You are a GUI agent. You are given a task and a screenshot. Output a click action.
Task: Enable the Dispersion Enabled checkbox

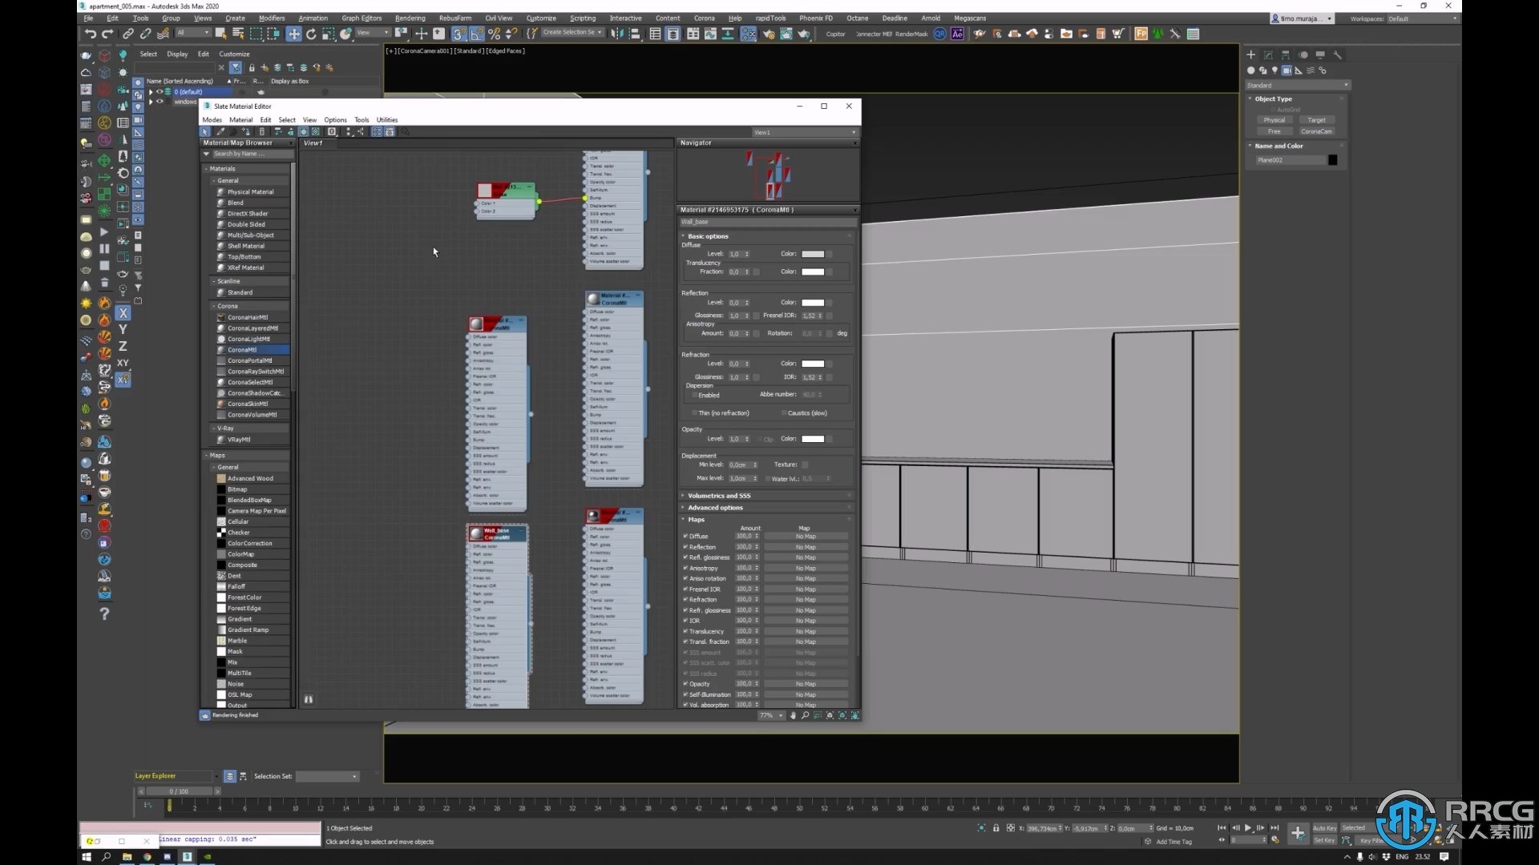tap(694, 395)
